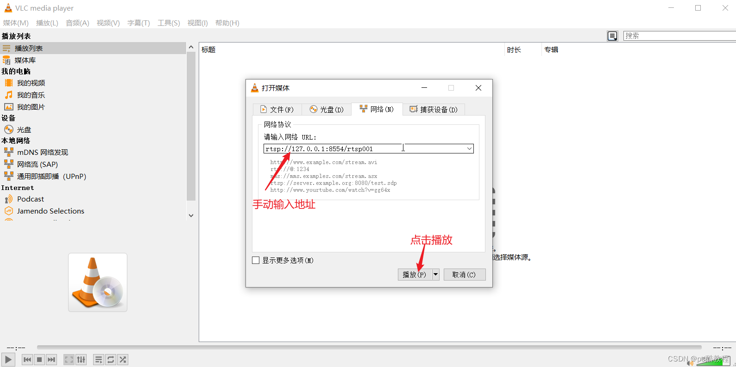
Task: Skip to next media item
Action: point(51,360)
